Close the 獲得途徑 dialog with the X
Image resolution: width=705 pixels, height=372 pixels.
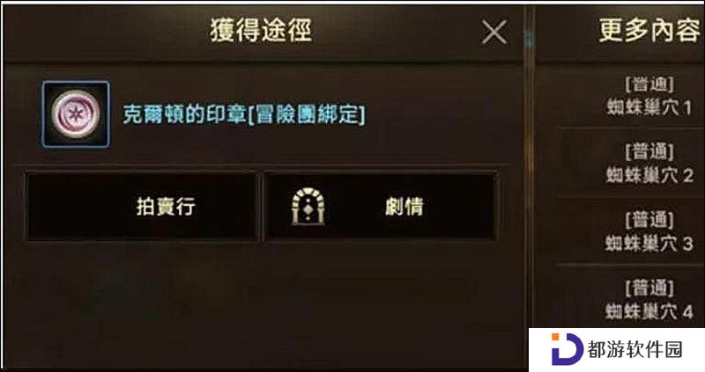coord(494,32)
